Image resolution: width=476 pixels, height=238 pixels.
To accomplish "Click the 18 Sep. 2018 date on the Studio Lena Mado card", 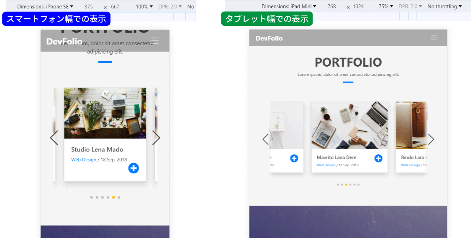I will coord(114,159).
